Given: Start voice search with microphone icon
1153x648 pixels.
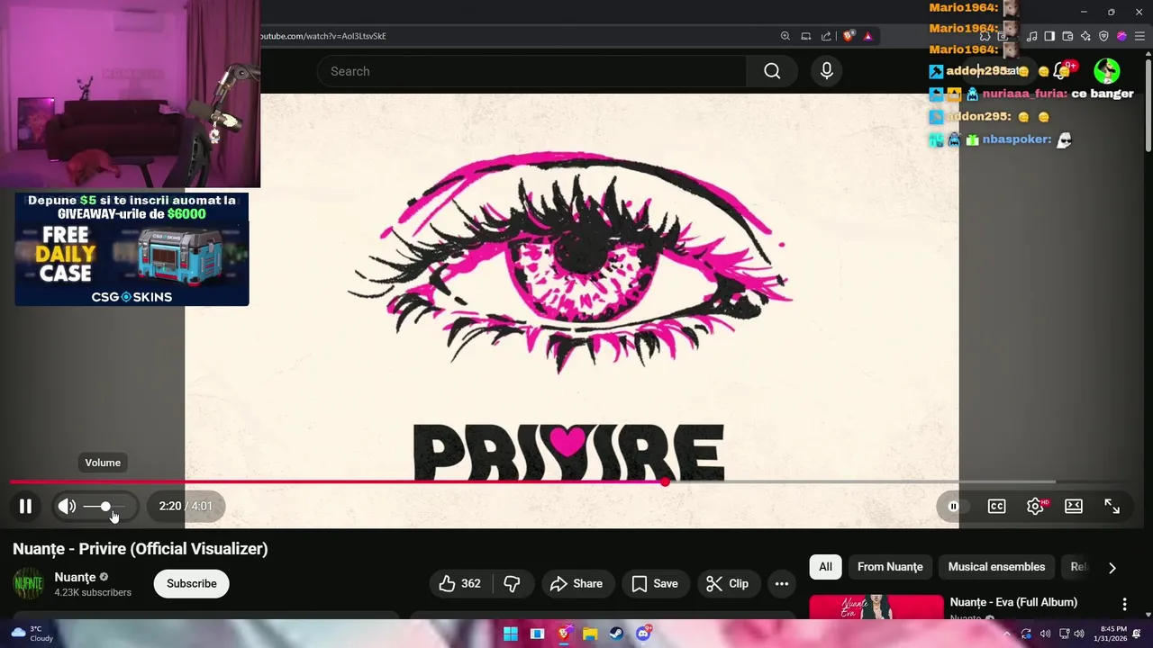Looking at the screenshot, I should (x=827, y=71).
